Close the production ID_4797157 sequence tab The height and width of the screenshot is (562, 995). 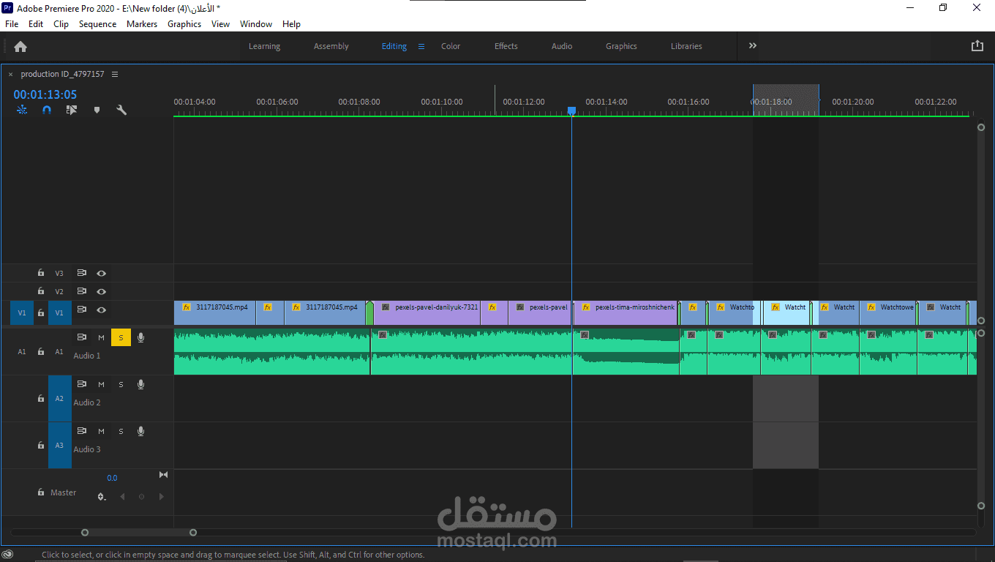[x=10, y=74]
